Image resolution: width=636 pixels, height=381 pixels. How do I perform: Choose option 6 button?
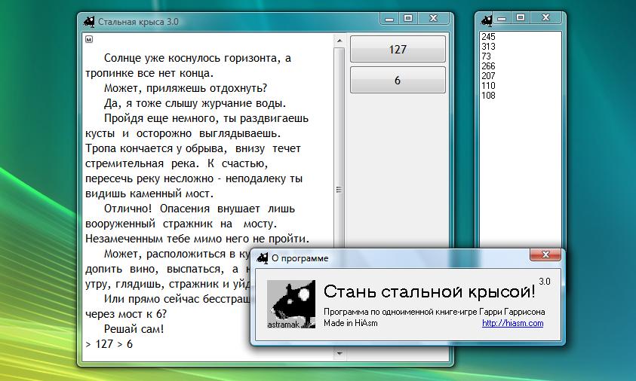(x=398, y=81)
